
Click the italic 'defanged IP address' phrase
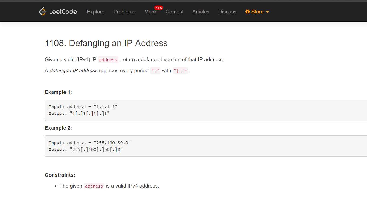(x=74, y=71)
